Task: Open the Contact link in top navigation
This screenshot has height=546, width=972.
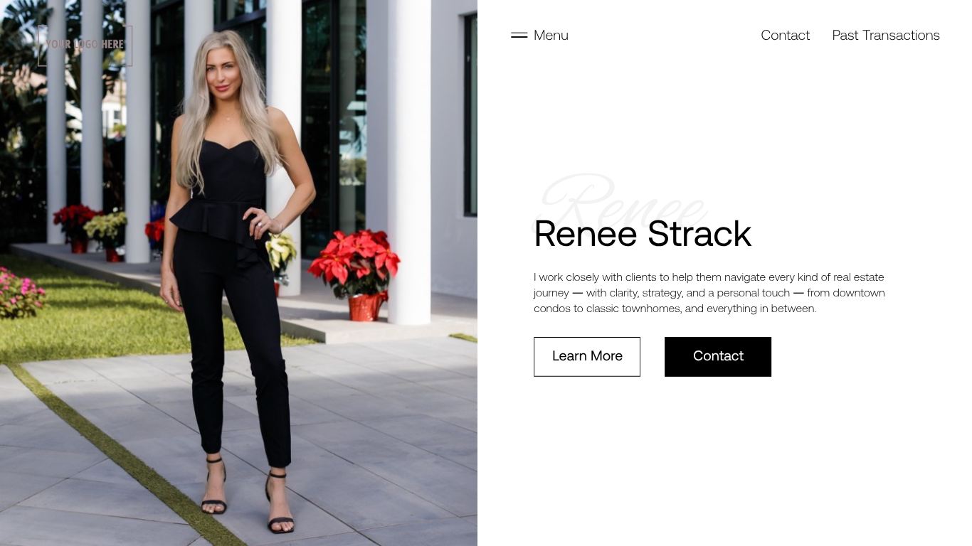Action: click(x=785, y=35)
